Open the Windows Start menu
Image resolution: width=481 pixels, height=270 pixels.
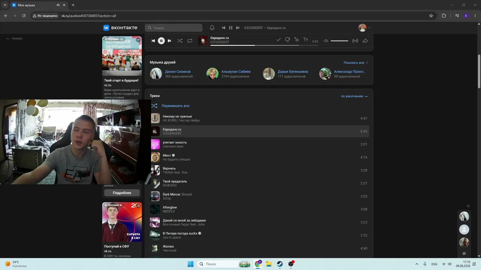[x=191, y=264]
